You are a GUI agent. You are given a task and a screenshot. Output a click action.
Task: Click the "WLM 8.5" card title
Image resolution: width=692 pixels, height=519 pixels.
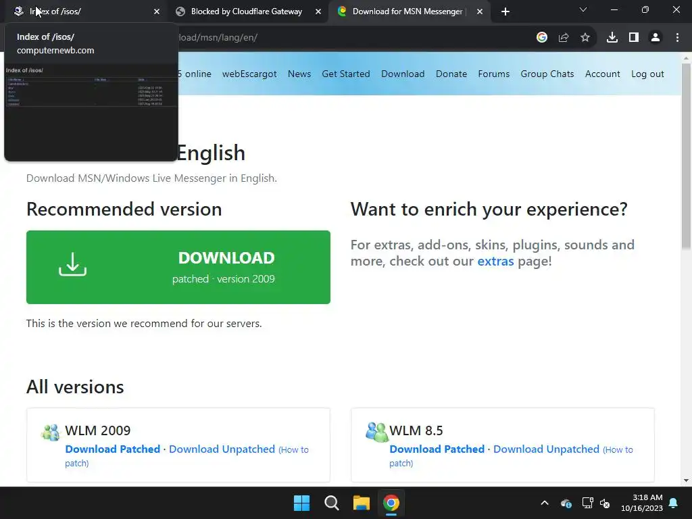416,430
